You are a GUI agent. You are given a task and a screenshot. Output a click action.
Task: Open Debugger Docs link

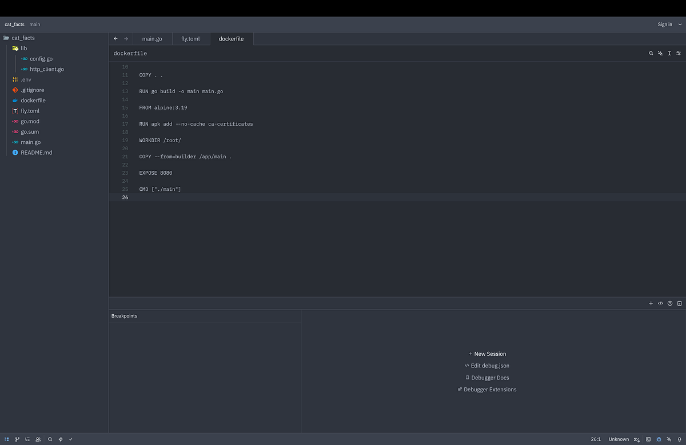tap(487, 378)
